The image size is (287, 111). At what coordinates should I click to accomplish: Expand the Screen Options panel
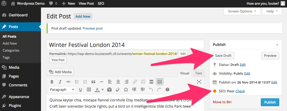(x=242, y=11)
